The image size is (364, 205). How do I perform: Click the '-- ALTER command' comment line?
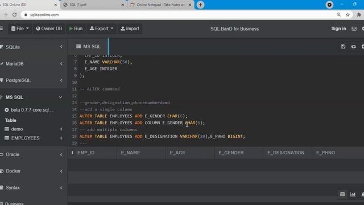point(100,89)
